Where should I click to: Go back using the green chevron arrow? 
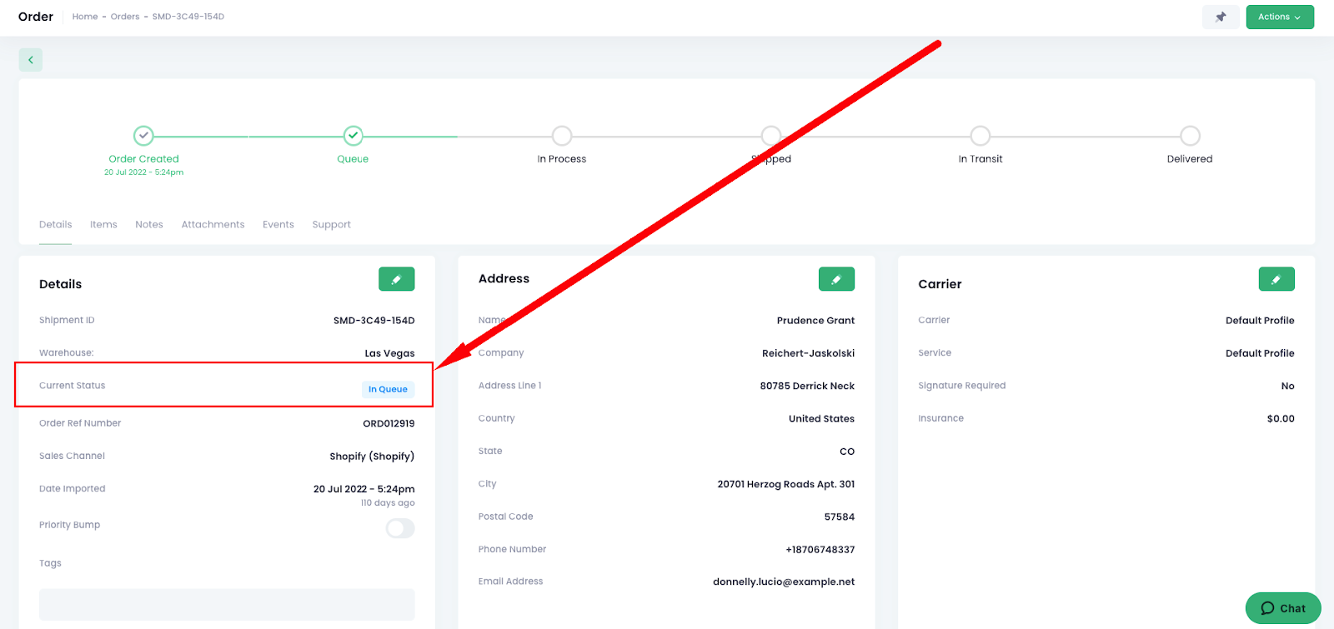(x=31, y=60)
